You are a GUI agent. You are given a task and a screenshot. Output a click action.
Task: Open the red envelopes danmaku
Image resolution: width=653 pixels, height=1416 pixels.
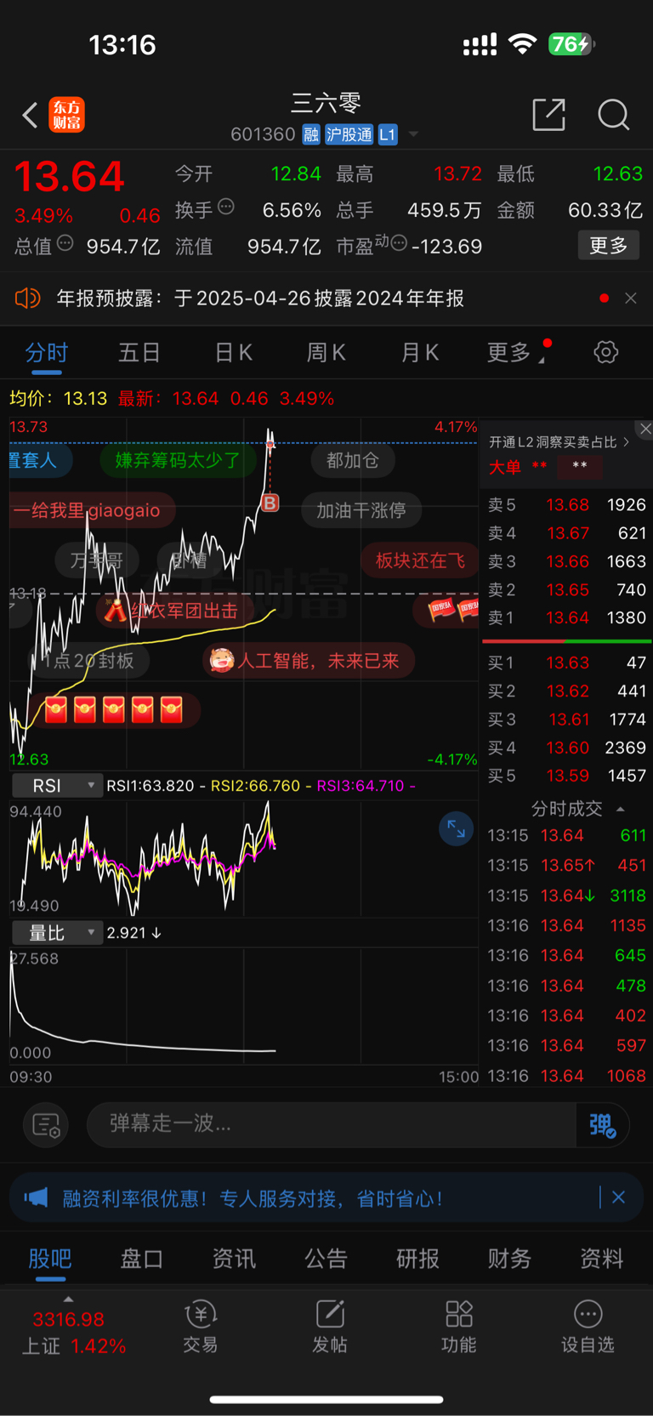[x=114, y=710]
